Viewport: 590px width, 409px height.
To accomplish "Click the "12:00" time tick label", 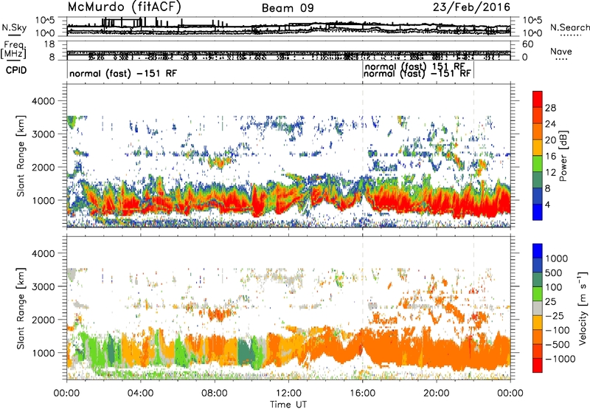I will [288, 393].
